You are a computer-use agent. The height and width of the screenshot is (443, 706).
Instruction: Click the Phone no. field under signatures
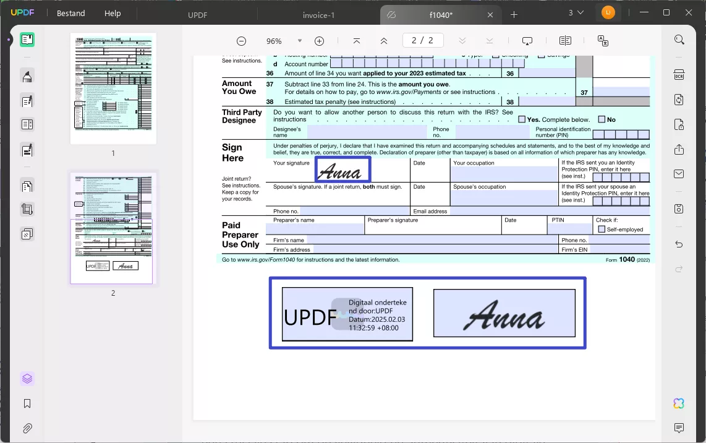click(354, 211)
